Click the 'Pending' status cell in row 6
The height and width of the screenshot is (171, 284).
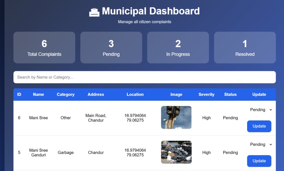click(x=230, y=118)
